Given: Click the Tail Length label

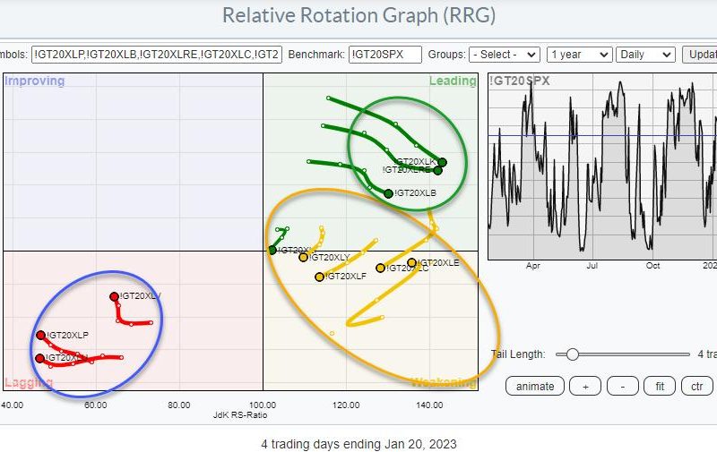Looking at the screenshot, I should 518,354.
